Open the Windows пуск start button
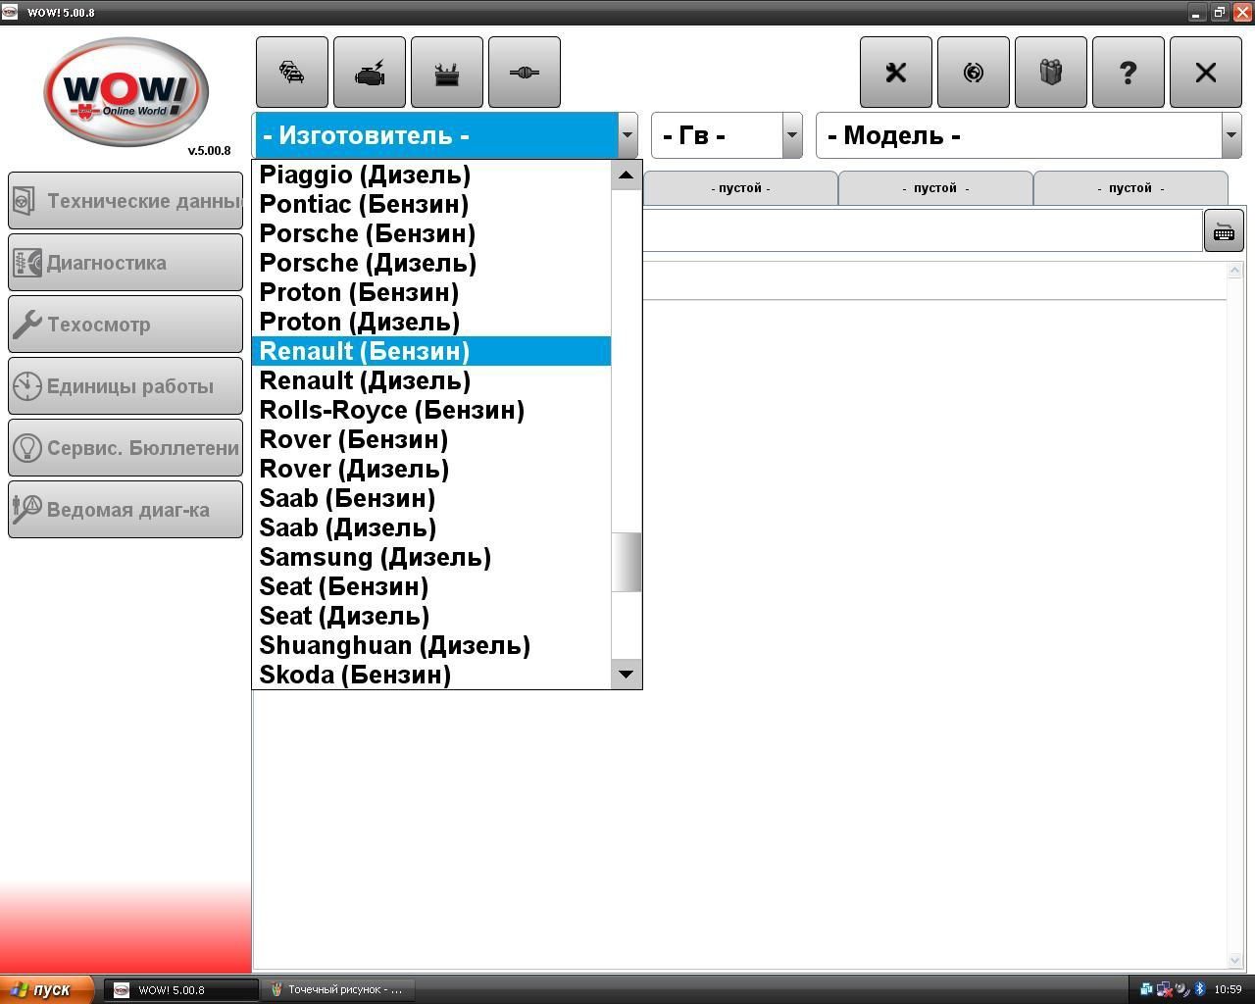The image size is (1255, 1004). click(x=47, y=989)
